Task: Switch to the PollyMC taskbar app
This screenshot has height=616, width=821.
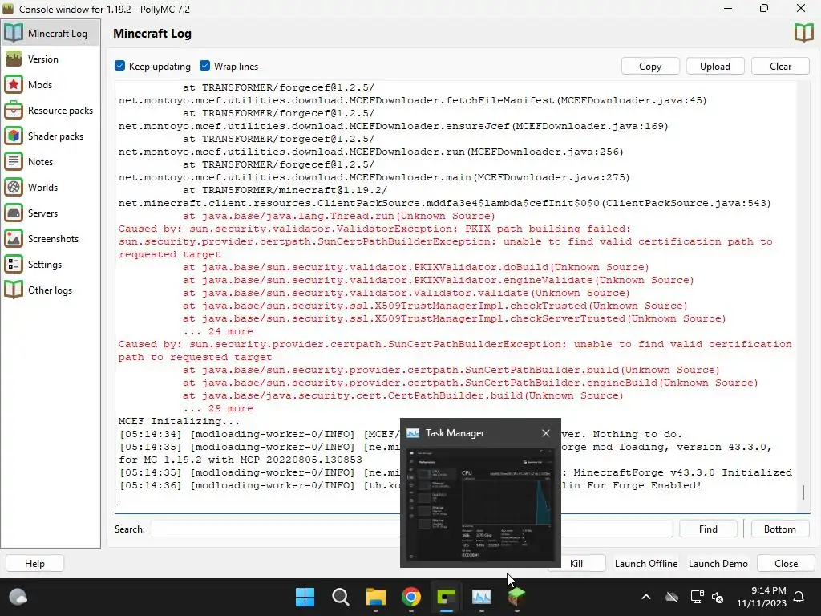Action: click(x=446, y=597)
